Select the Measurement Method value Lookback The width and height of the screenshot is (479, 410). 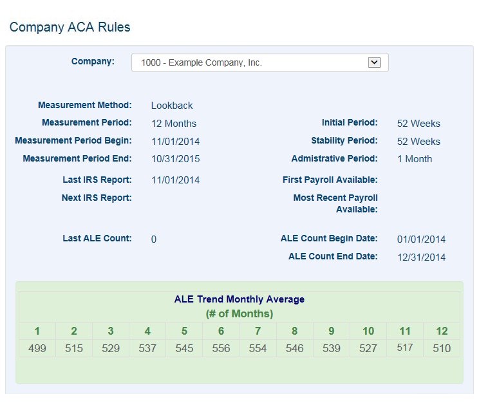172,106
